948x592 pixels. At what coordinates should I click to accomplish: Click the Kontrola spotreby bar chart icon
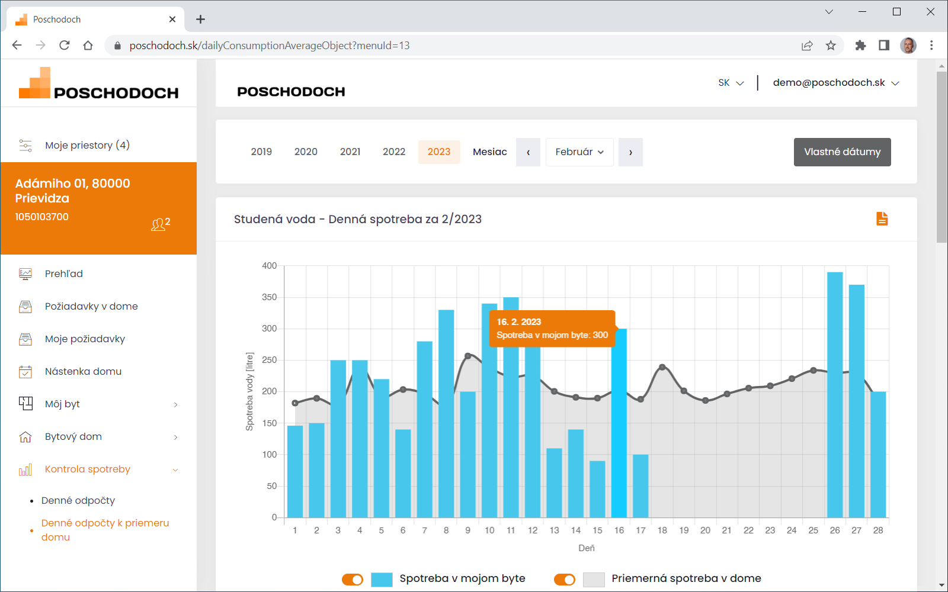point(25,470)
